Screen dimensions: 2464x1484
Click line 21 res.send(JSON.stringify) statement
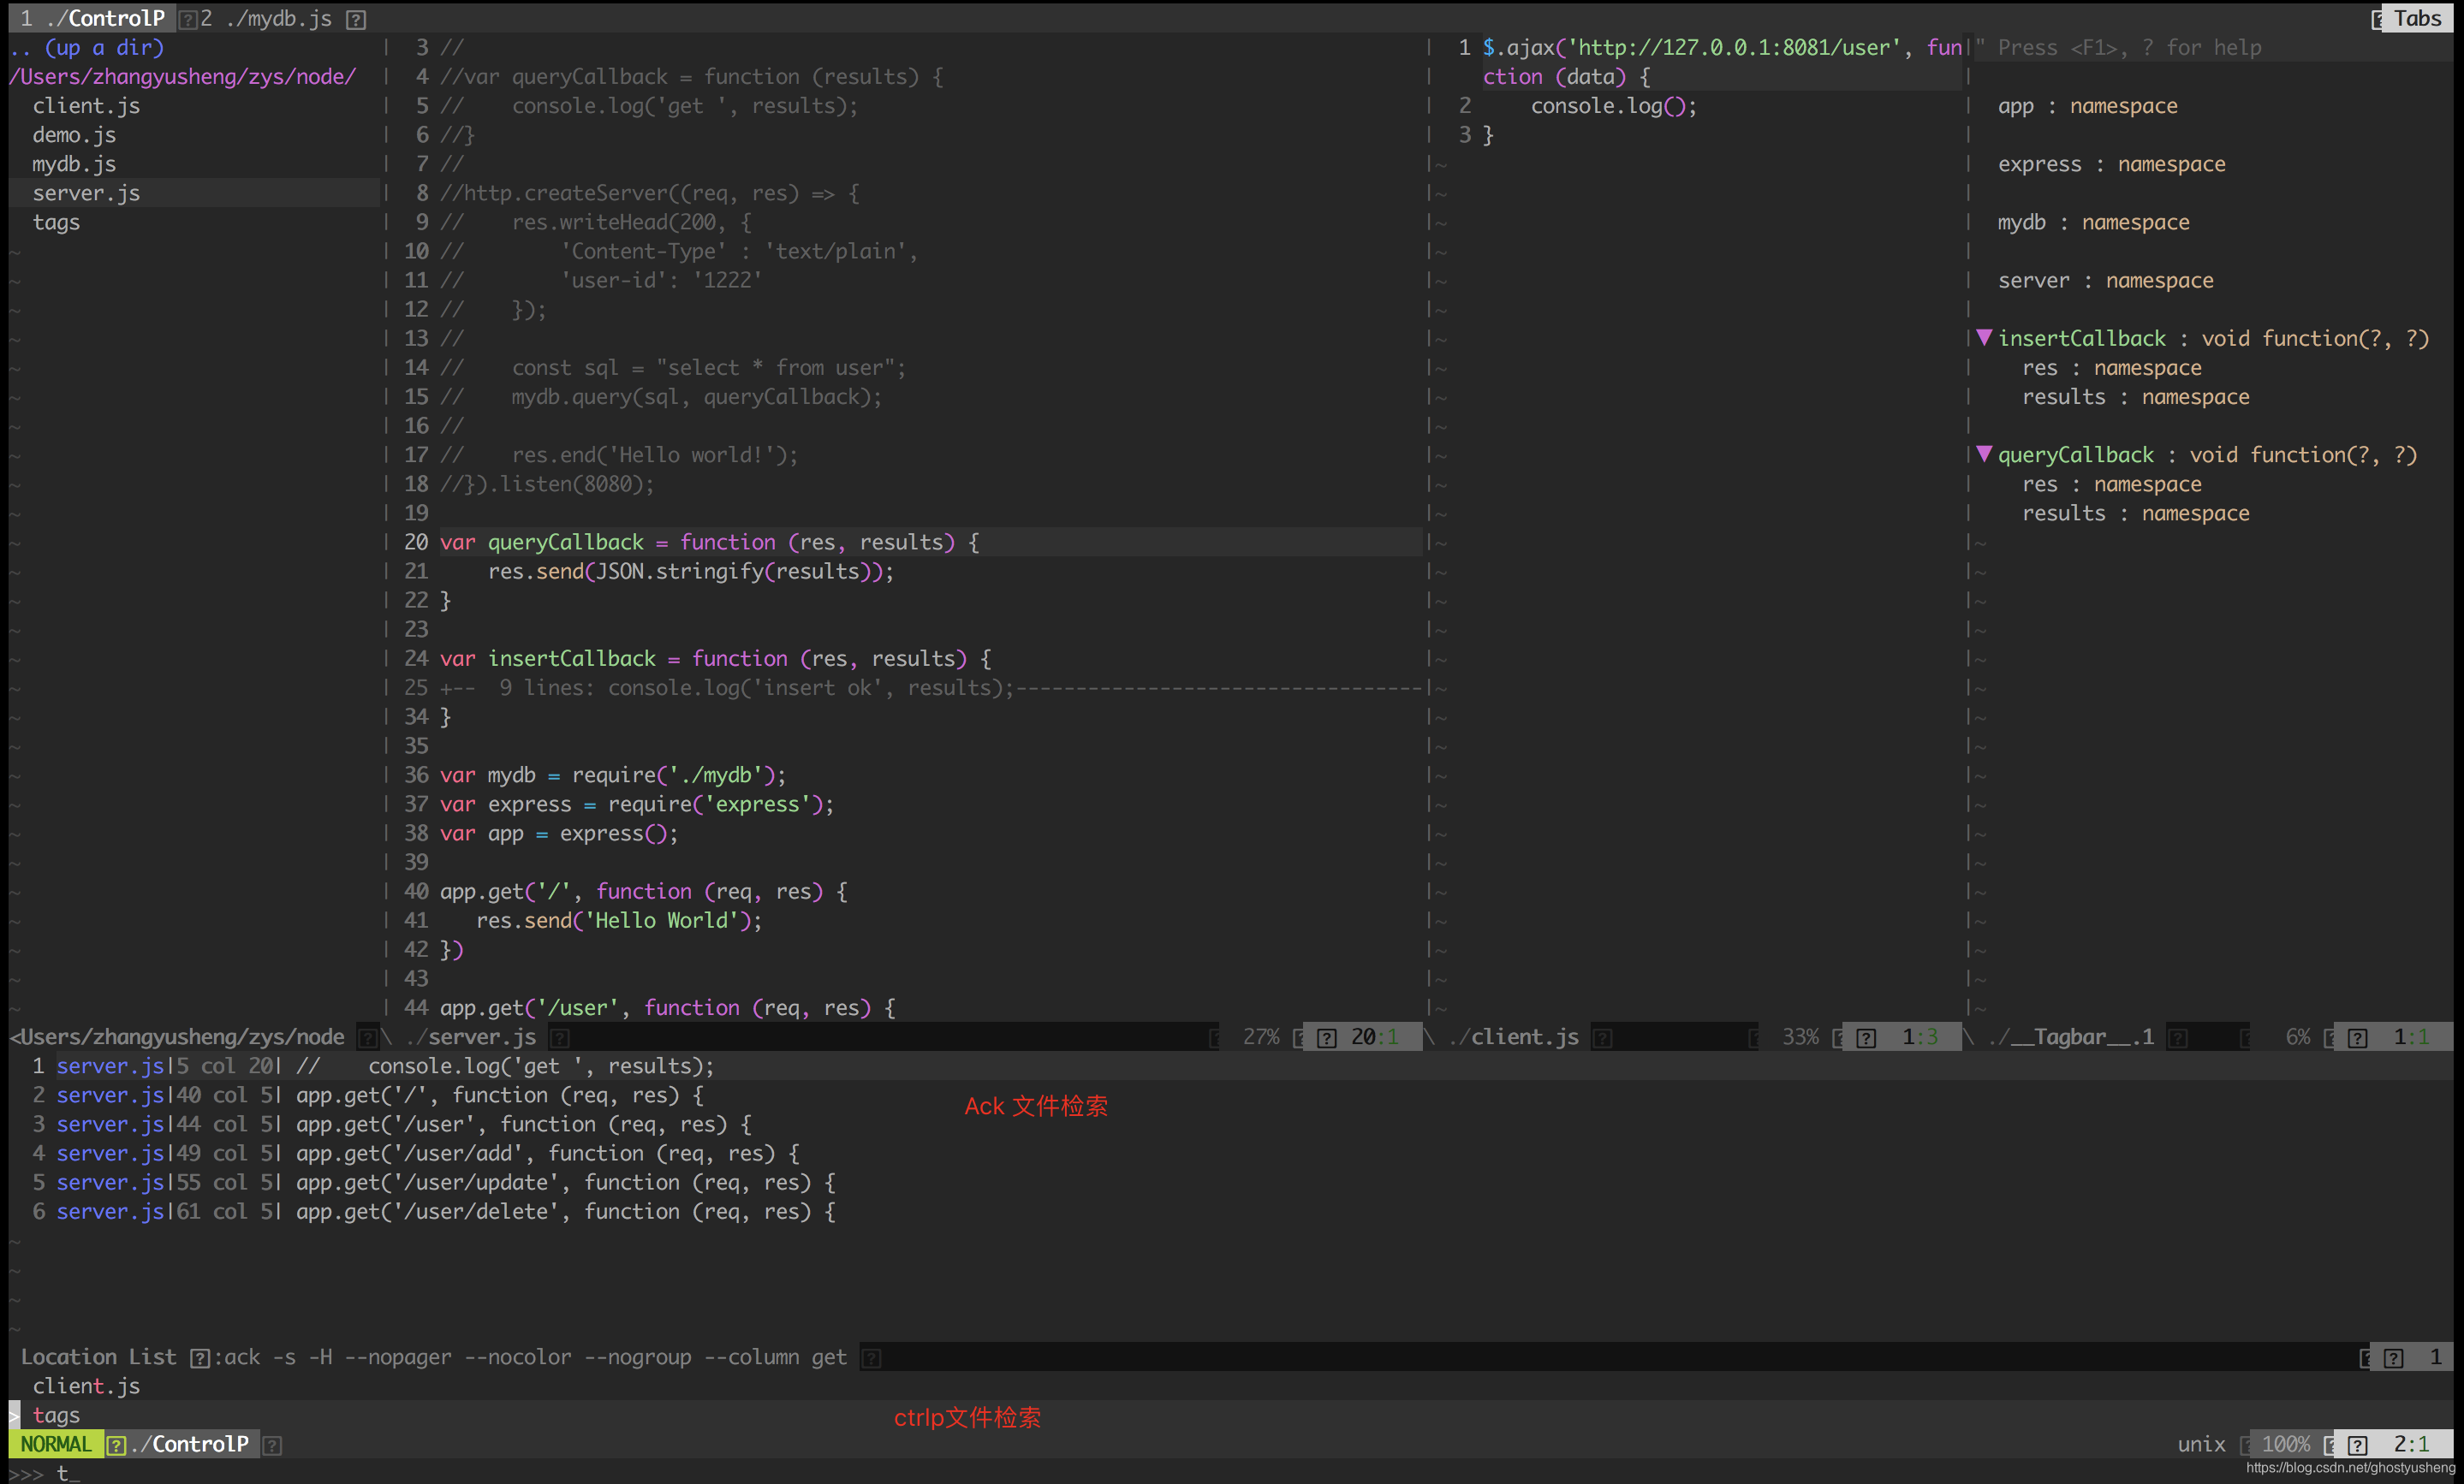[x=691, y=571]
